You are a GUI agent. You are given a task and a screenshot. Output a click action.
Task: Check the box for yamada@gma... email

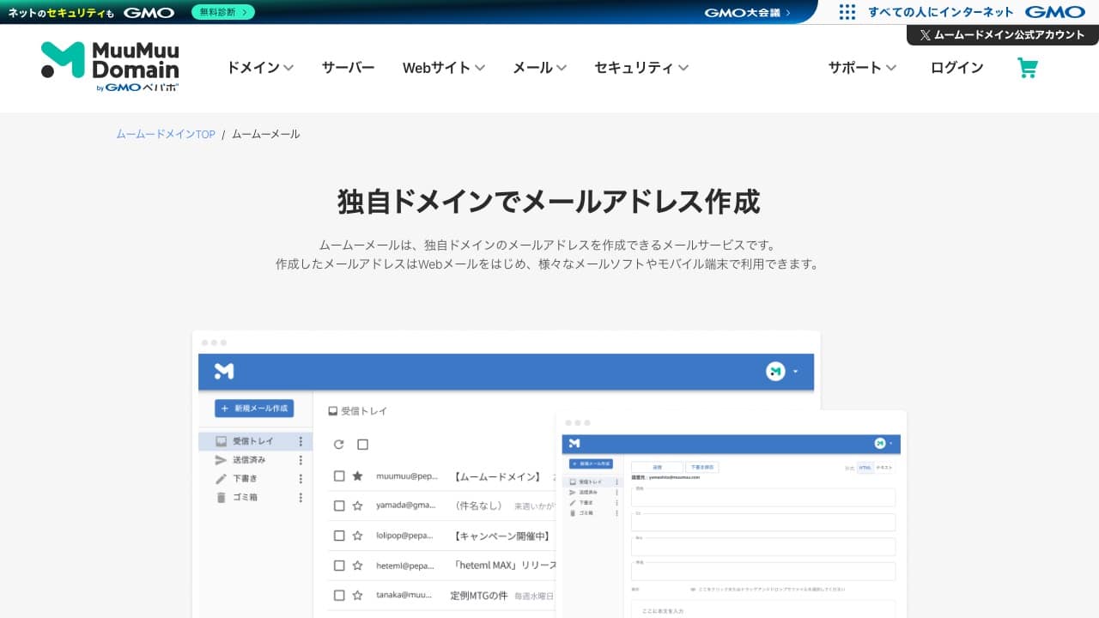click(339, 506)
